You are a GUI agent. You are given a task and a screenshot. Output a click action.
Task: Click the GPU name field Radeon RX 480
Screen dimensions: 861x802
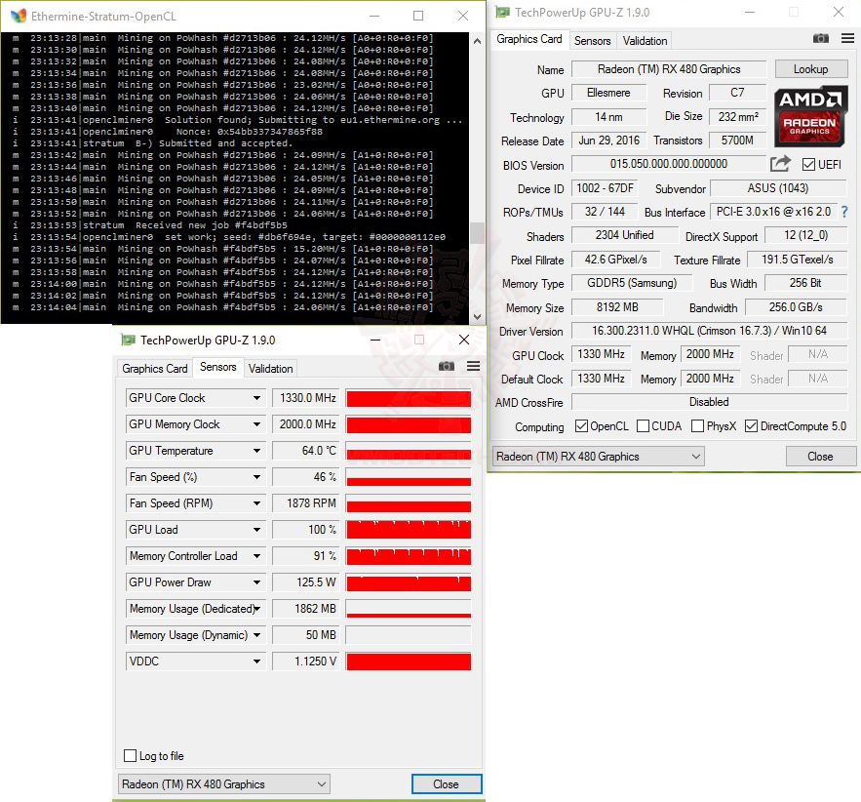pyautogui.click(x=668, y=69)
